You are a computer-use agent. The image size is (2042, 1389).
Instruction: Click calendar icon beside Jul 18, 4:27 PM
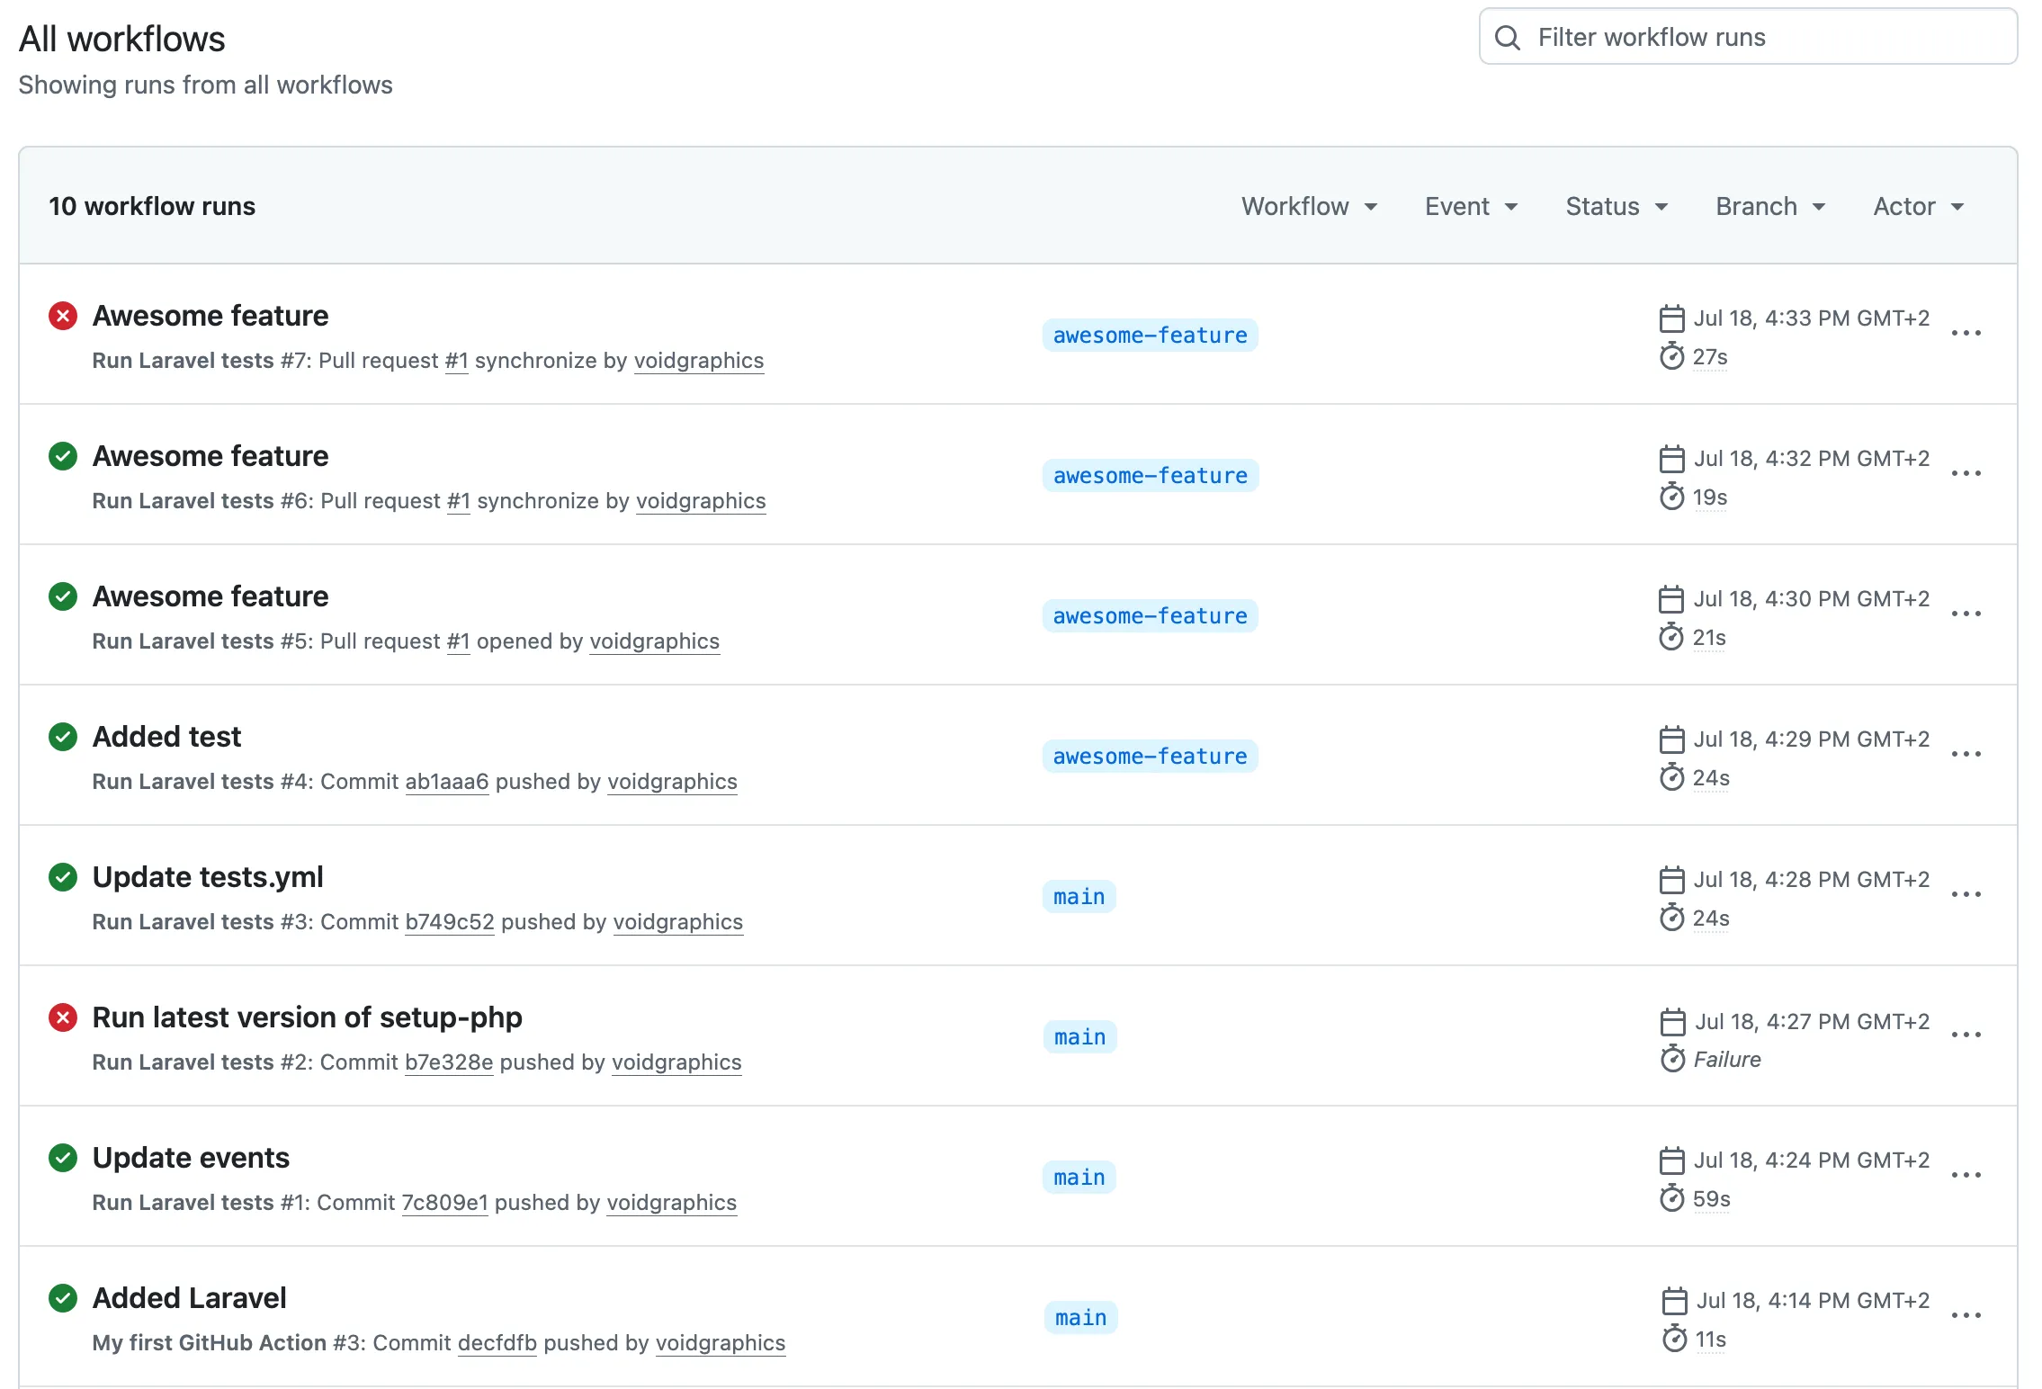coord(1672,1022)
